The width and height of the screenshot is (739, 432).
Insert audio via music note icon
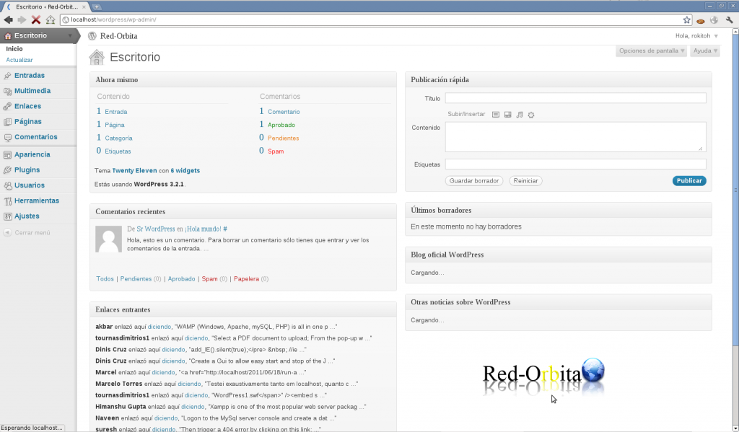pyautogui.click(x=520, y=115)
